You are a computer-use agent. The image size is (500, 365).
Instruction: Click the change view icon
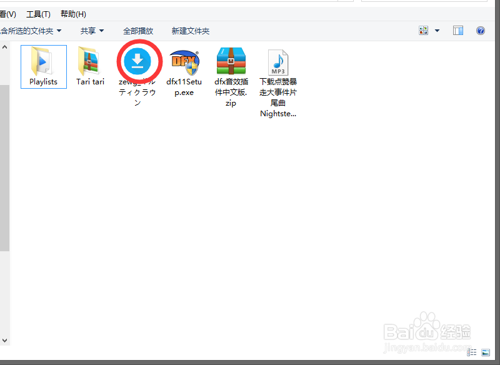[x=424, y=31]
